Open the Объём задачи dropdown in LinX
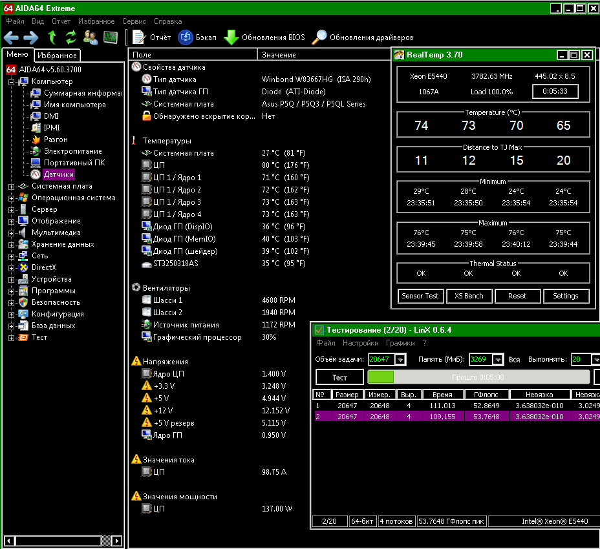Screen dimensions: 600x549 point(400,360)
